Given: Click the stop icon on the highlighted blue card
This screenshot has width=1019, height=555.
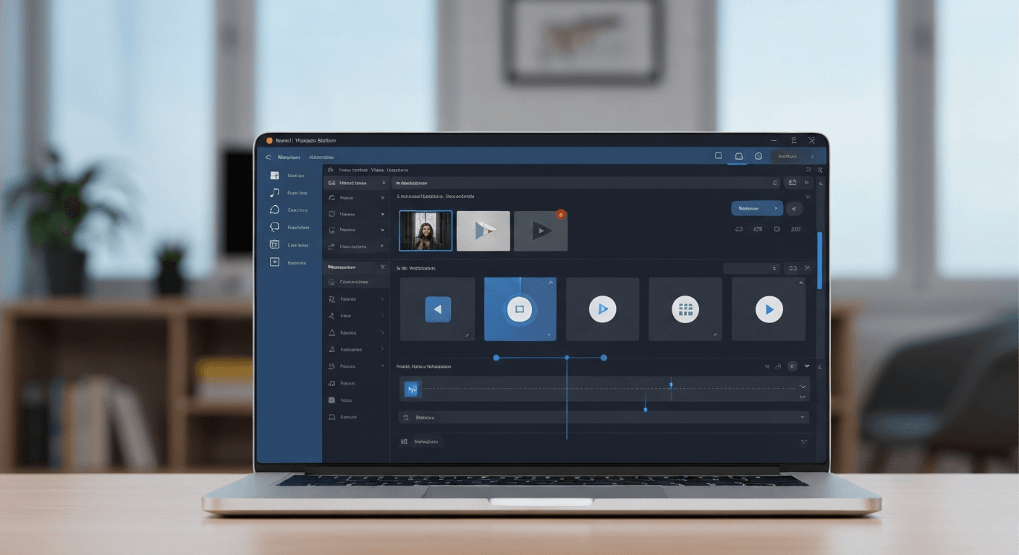Looking at the screenshot, I should tap(520, 309).
